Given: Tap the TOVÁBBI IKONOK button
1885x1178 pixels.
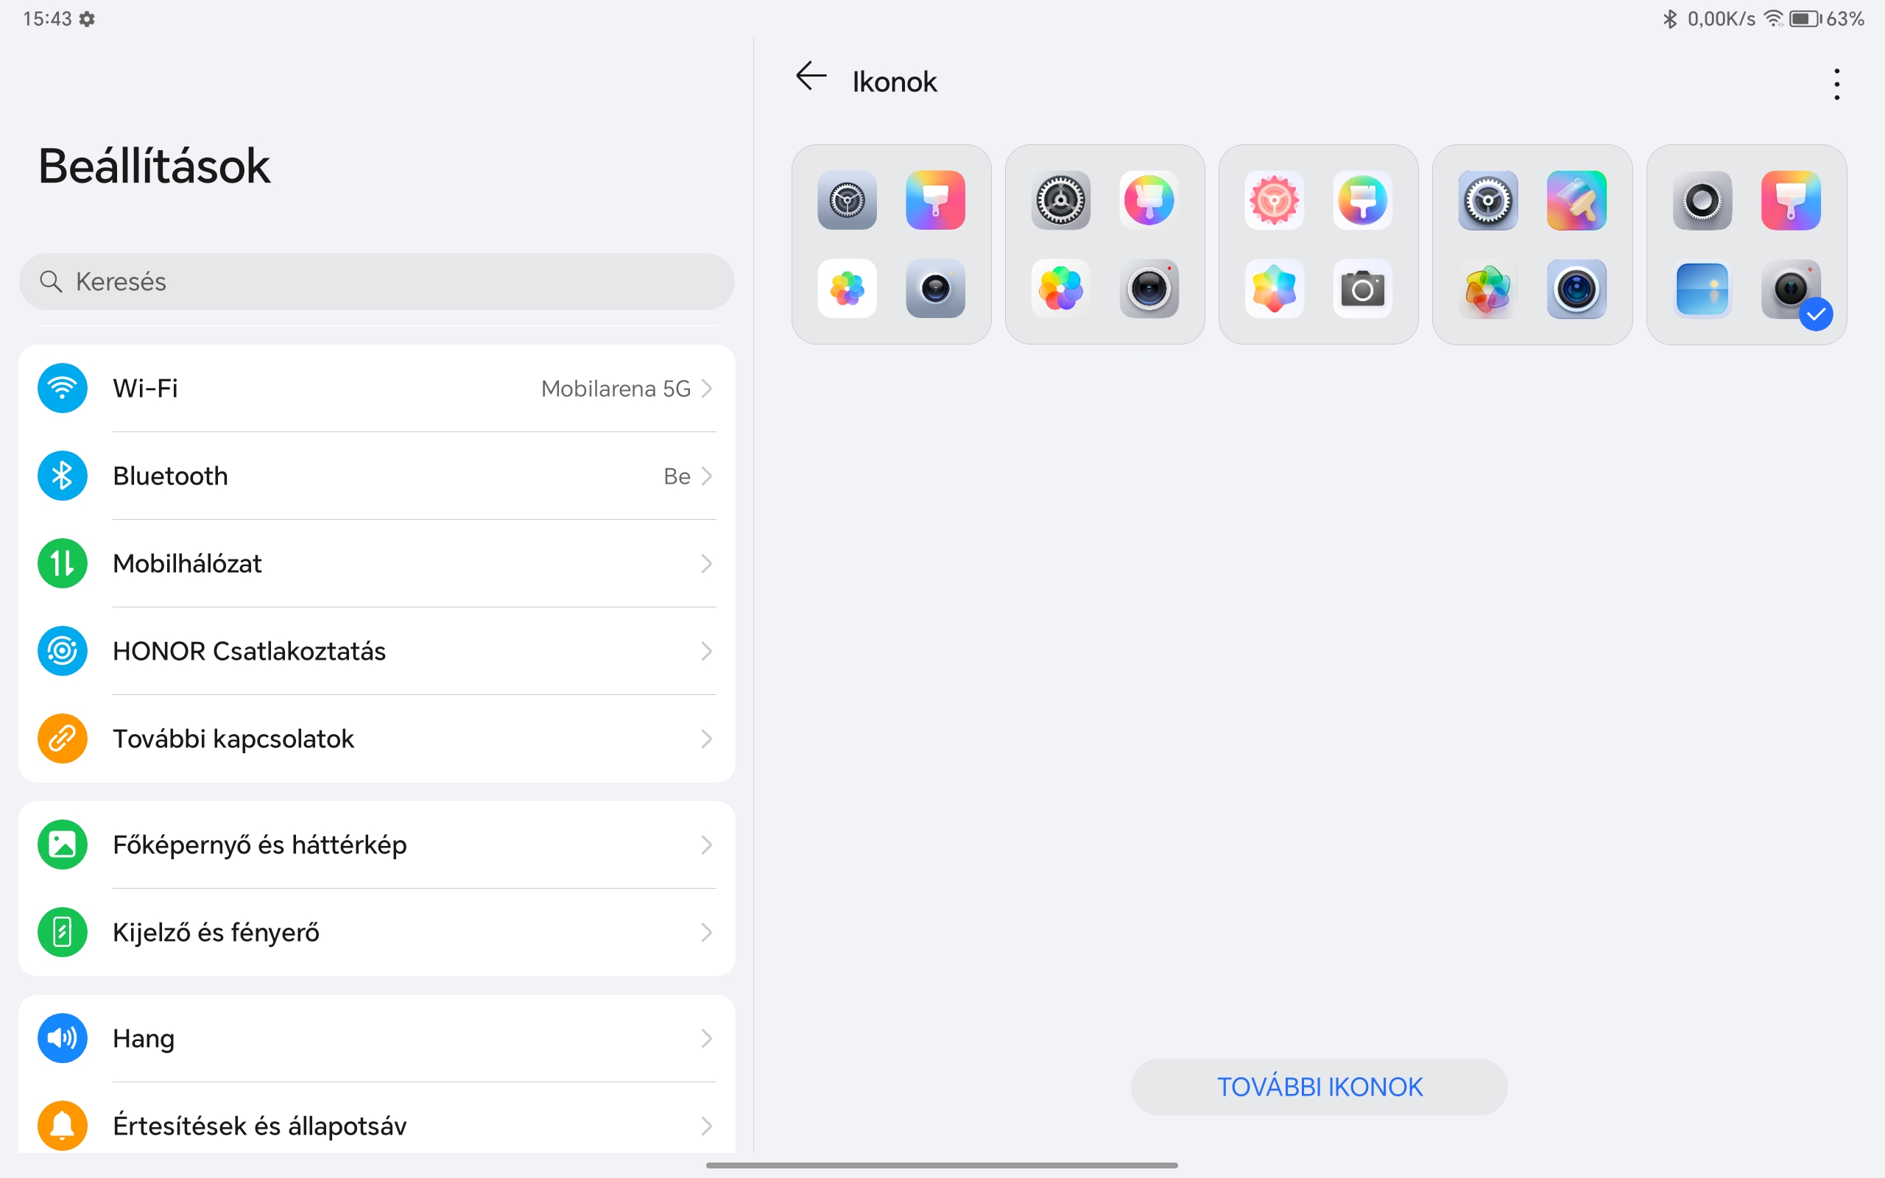Looking at the screenshot, I should click(1319, 1086).
